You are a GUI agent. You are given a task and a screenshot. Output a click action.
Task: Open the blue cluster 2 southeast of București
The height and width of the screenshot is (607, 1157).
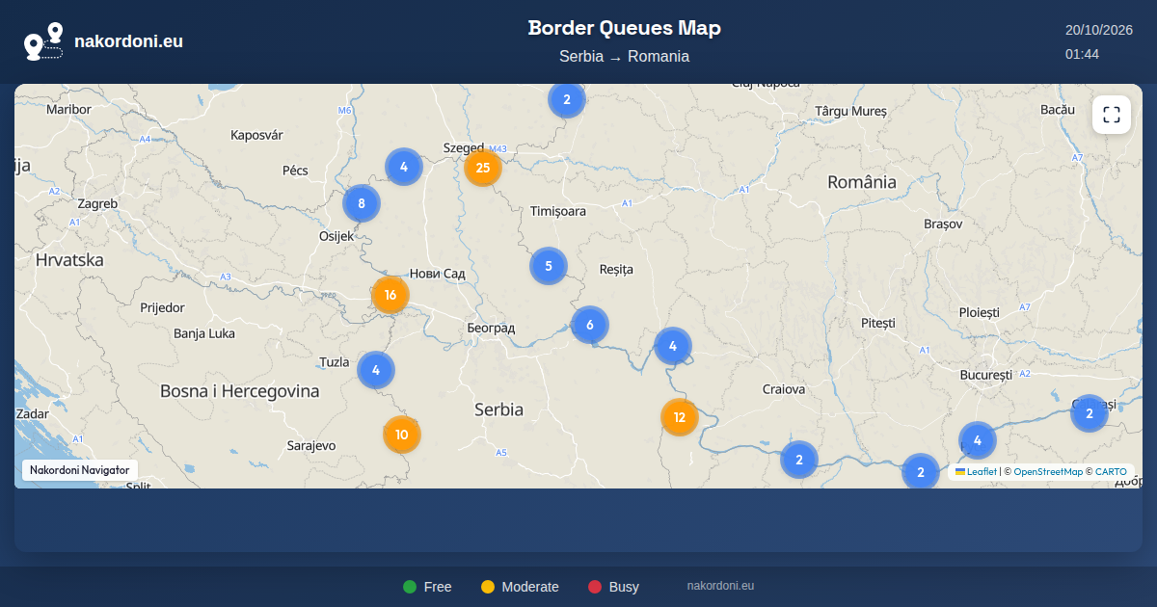1090,413
